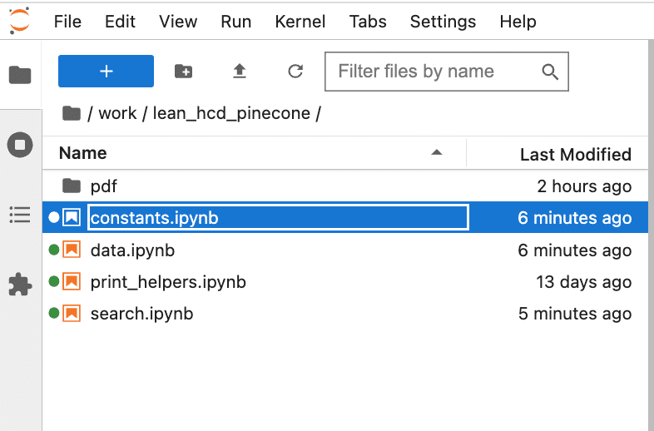Open the Settings menu
The height and width of the screenshot is (431, 654).
click(443, 22)
